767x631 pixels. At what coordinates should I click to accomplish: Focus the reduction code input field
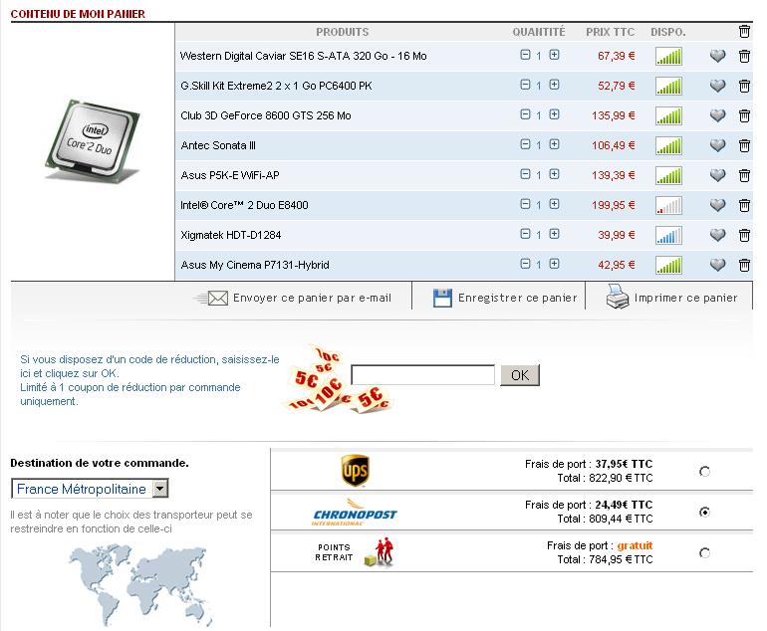coord(422,375)
